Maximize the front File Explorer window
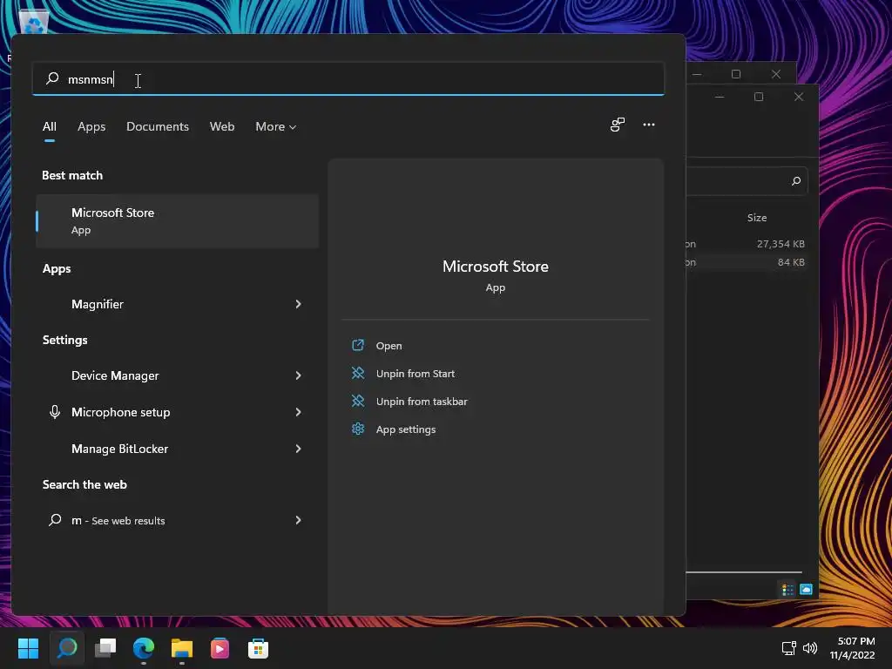 [759, 98]
